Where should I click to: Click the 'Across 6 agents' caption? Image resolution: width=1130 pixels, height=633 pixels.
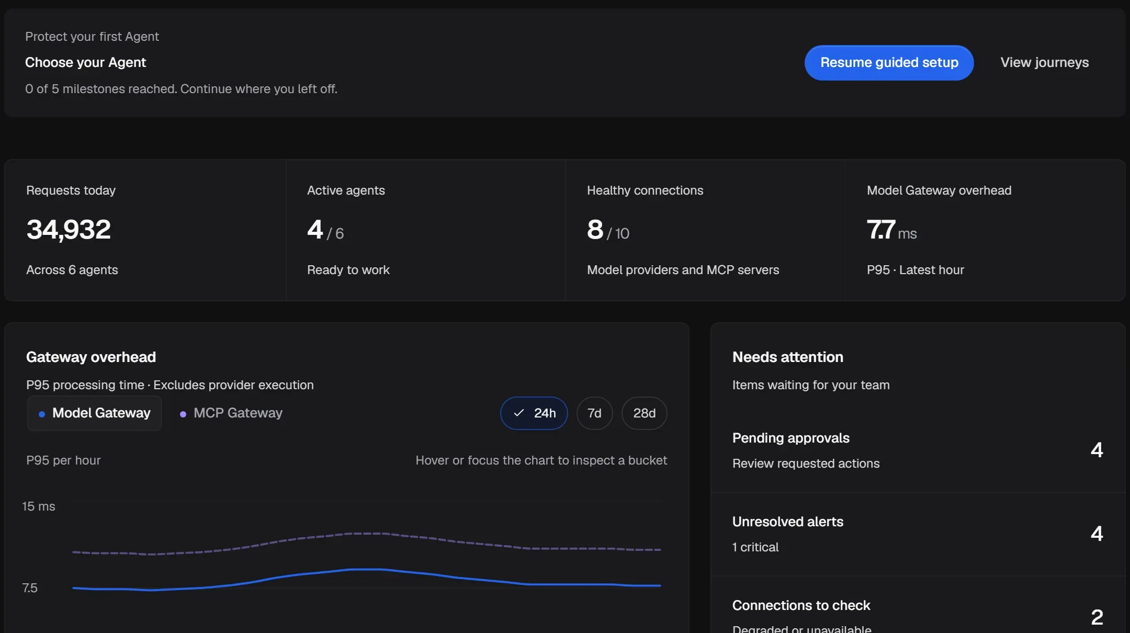coord(72,270)
